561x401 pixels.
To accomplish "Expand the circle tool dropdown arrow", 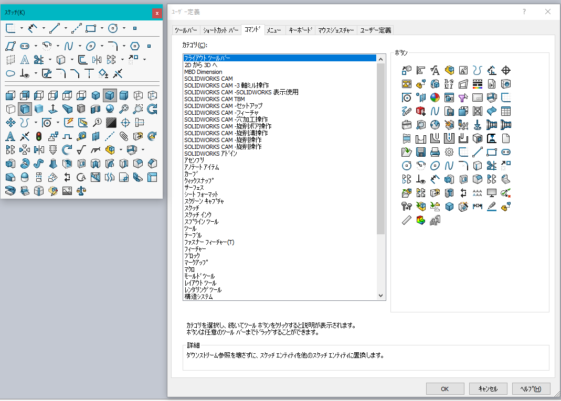I will point(124,28).
